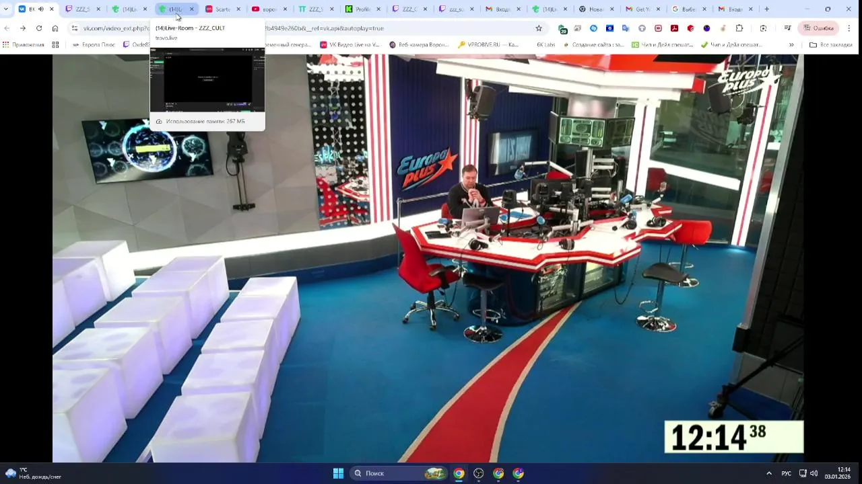Click the tab preview thumbnail for Live-Room
The height and width of the screenshot is (484, 862).
[x=207, y=79]
